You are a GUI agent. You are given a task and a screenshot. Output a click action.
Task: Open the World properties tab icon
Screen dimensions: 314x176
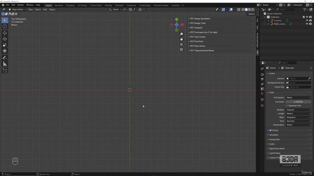262,93
